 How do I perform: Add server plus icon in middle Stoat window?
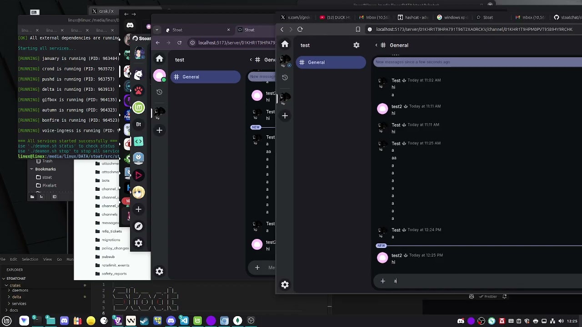coord(159,130)
